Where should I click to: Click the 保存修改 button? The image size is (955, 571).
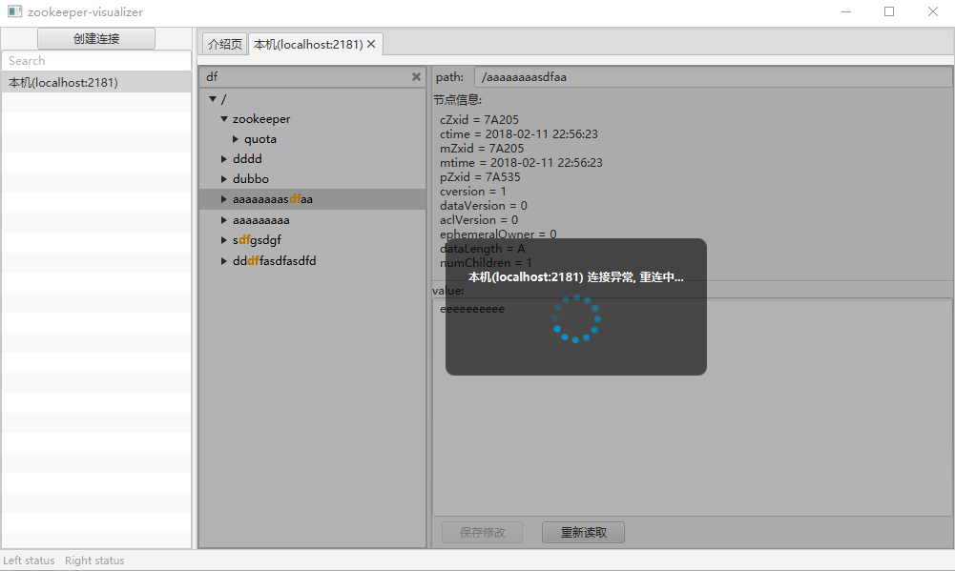[483, 532]
